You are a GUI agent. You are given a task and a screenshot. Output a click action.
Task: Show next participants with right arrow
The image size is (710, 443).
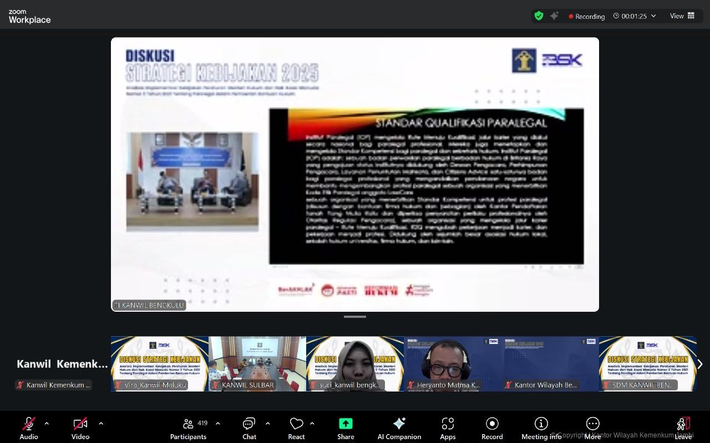point(699,364)
